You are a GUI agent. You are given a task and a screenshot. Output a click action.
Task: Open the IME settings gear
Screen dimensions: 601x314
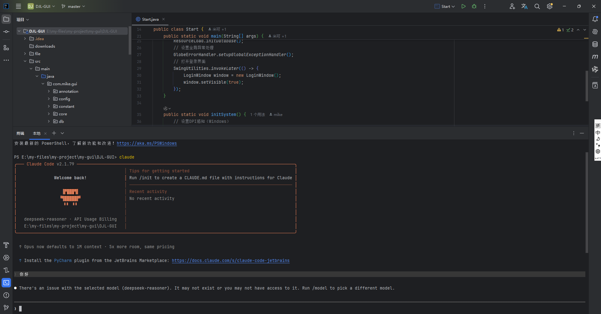coord(598,151)
